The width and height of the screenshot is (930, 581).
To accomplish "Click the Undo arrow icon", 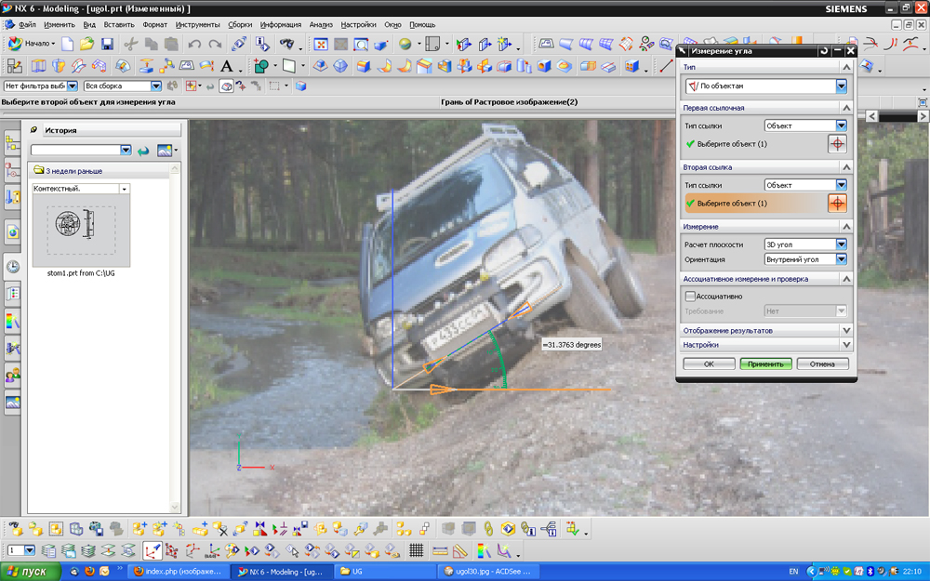I will coord(194,44).
